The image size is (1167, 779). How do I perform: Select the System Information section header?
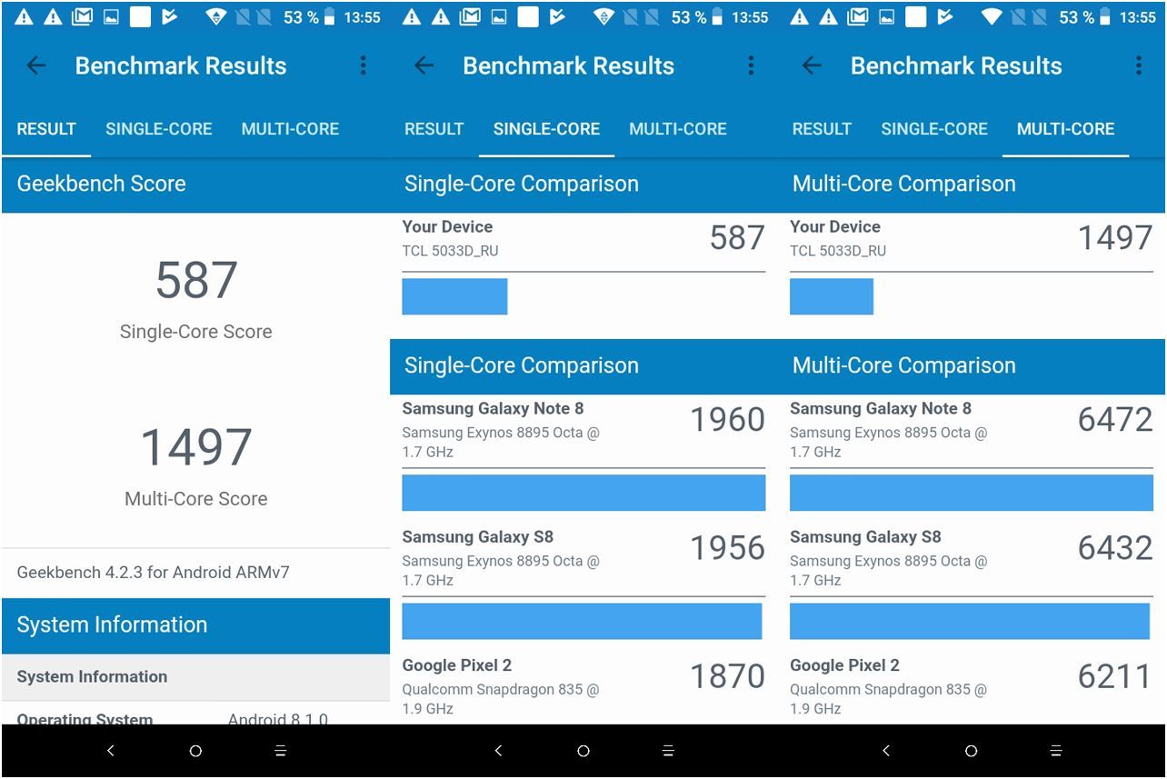pyautogui.click(x=110, y=625)
